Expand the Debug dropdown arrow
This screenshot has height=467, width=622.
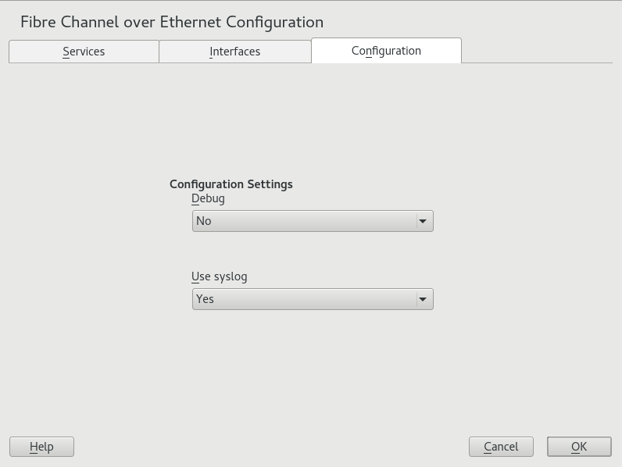click(x=423, y=221)
